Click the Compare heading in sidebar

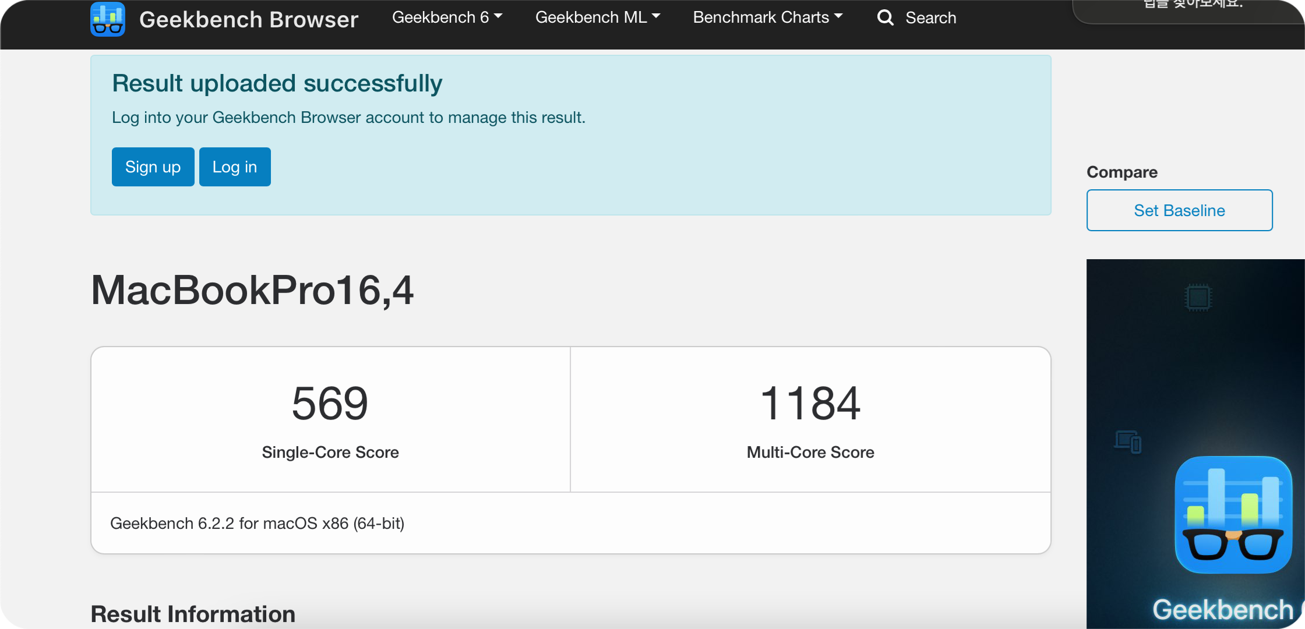pyautogui.click(x=1122, y=172)
